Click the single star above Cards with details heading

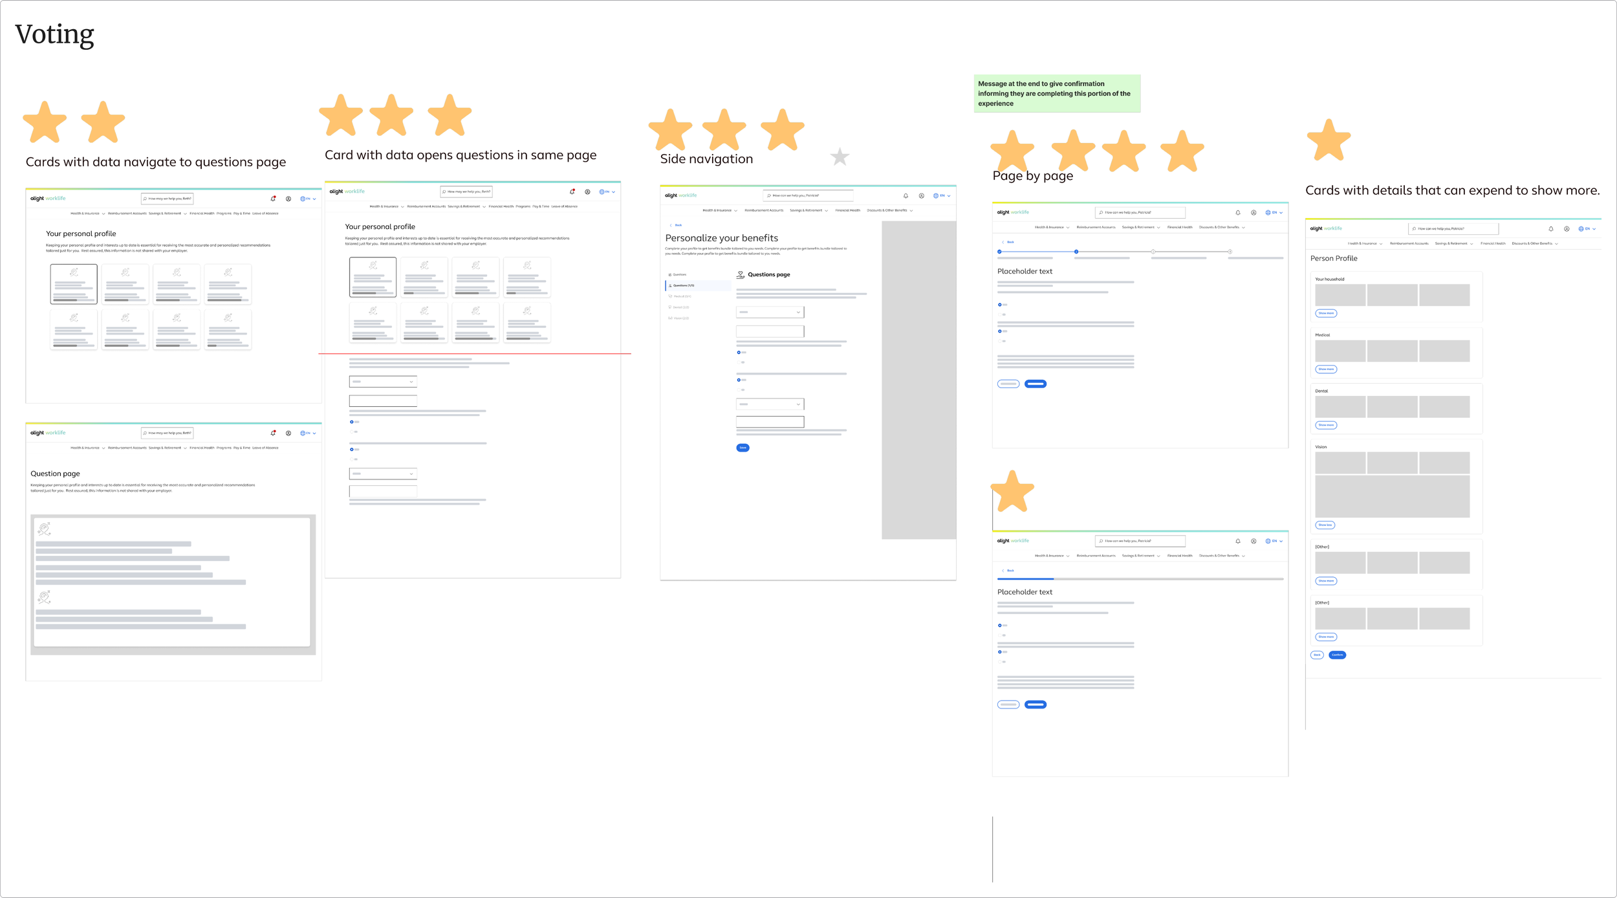[x=1329, y=140]
